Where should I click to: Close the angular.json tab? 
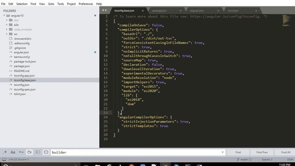[x=218, y=11]
